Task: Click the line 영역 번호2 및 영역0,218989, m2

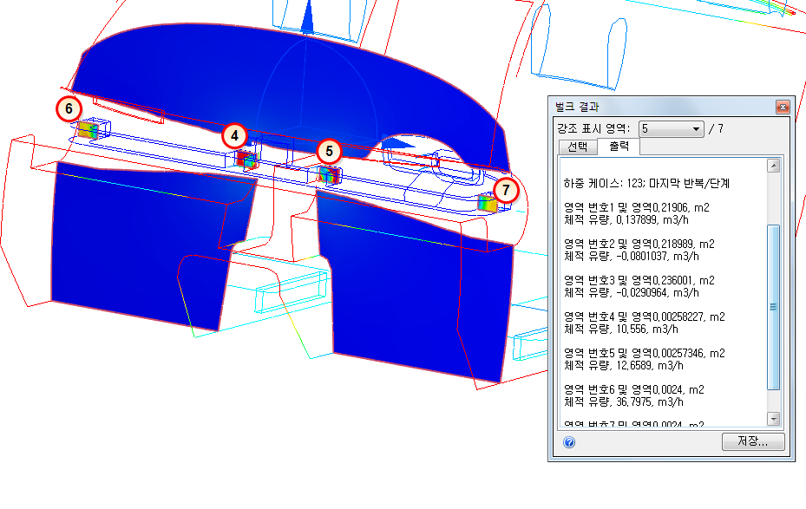Action: coord(639,244)
